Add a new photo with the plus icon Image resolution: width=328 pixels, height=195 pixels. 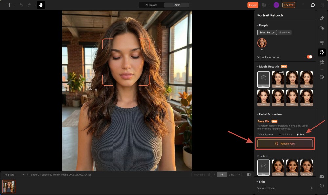pyautogui.click(x=9, y=5)
